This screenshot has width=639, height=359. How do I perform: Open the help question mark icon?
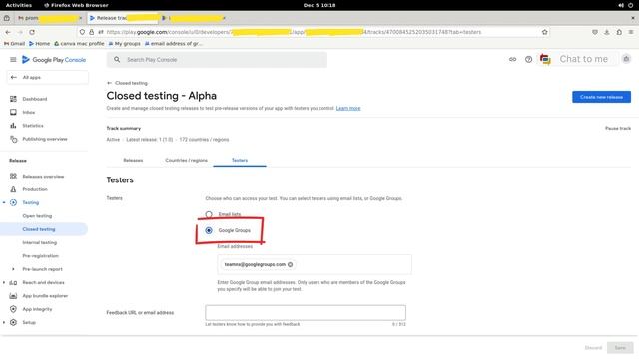coord(528,60)
